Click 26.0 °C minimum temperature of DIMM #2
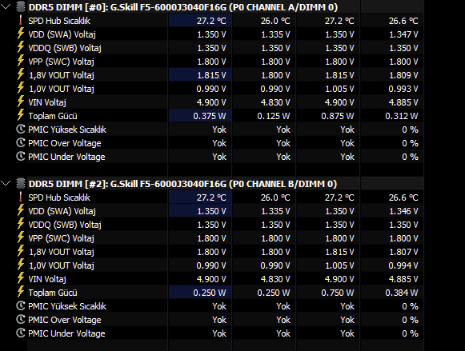This screenshot has height=351, width=465. pyautogui.click(x=275, y=197)
